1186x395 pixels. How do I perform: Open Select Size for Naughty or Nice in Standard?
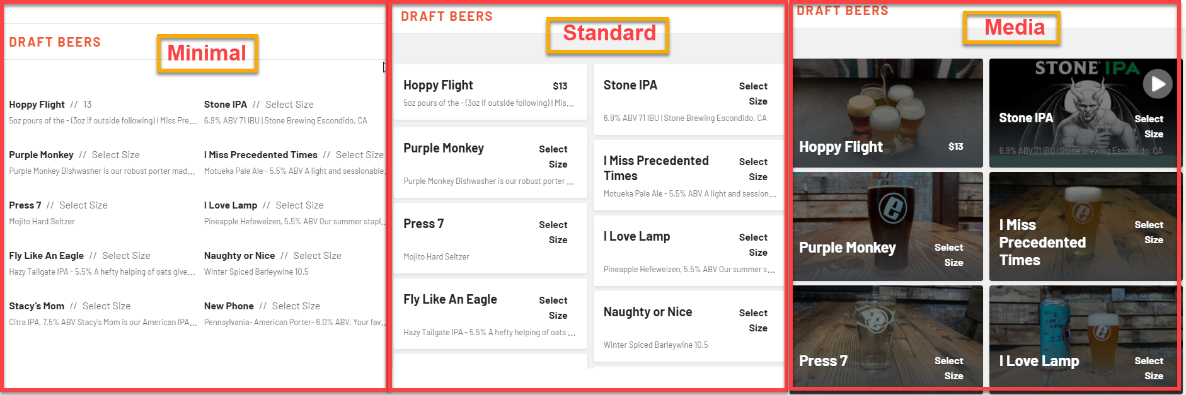pos(753,321)
